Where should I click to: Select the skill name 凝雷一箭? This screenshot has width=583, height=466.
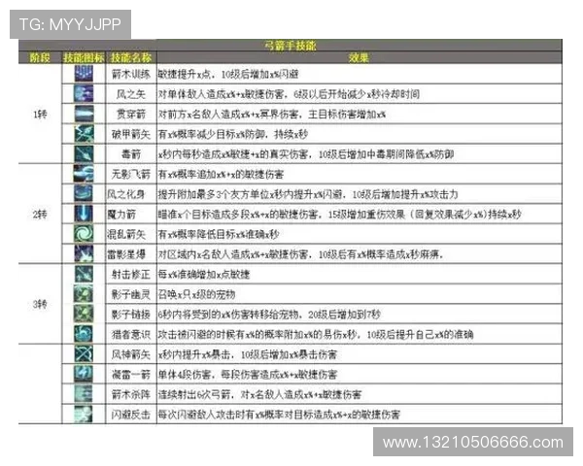point(131,375)
